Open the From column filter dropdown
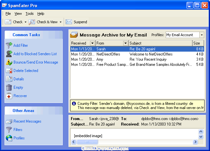Screen dimensions: 210x151 (125, 43)
